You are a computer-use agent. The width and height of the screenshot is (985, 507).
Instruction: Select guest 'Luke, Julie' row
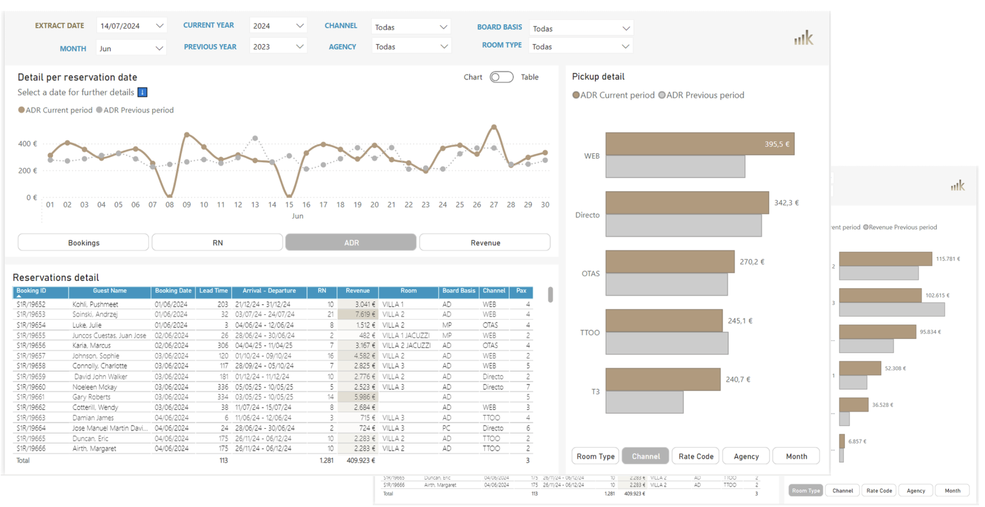pyautogui.click(x=273, y=325)
